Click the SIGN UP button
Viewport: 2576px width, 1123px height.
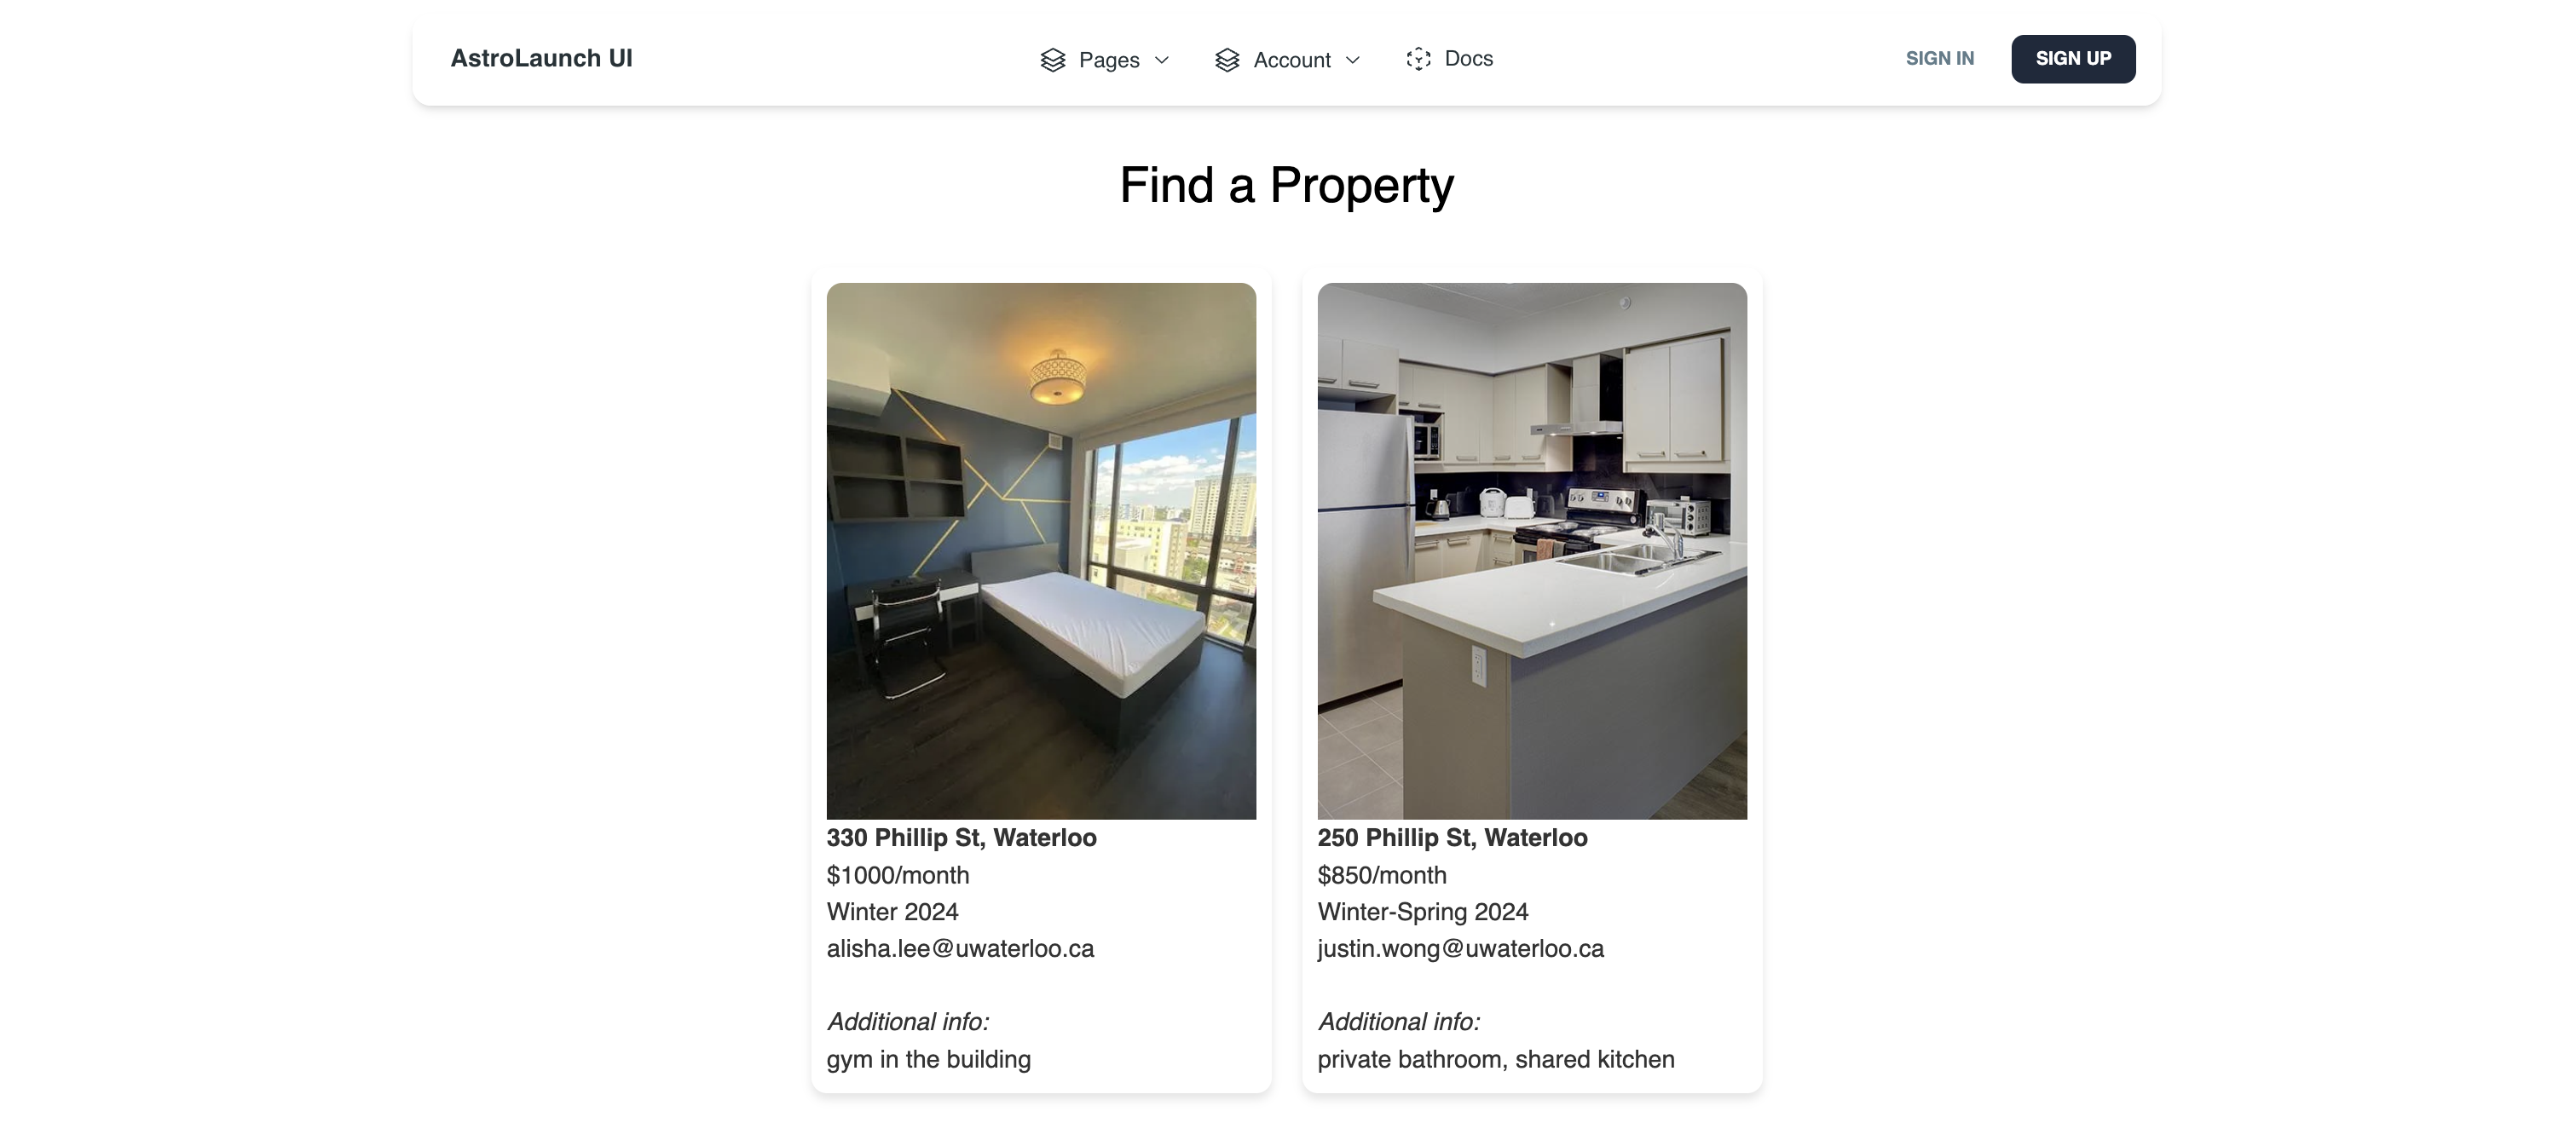coord(2073,59)
